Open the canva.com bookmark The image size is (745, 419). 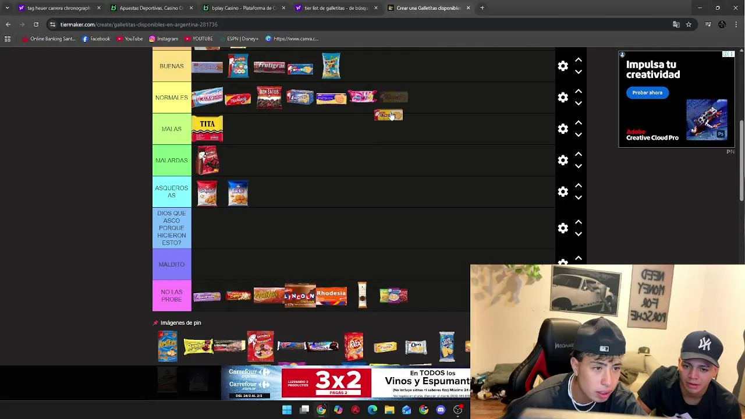[292, 39]
